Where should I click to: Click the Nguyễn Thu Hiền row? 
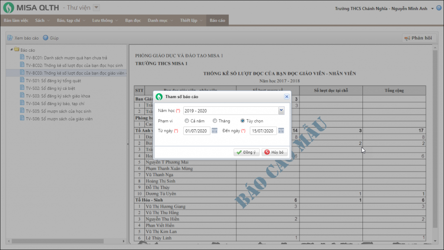coord(280,219)
